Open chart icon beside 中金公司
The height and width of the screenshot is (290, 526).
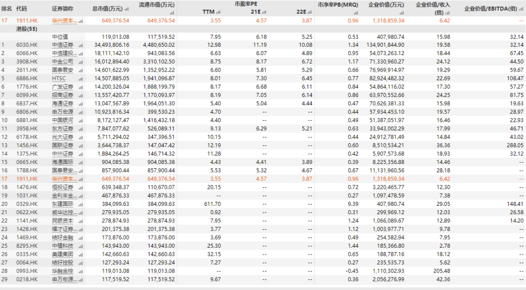point(80,62)
